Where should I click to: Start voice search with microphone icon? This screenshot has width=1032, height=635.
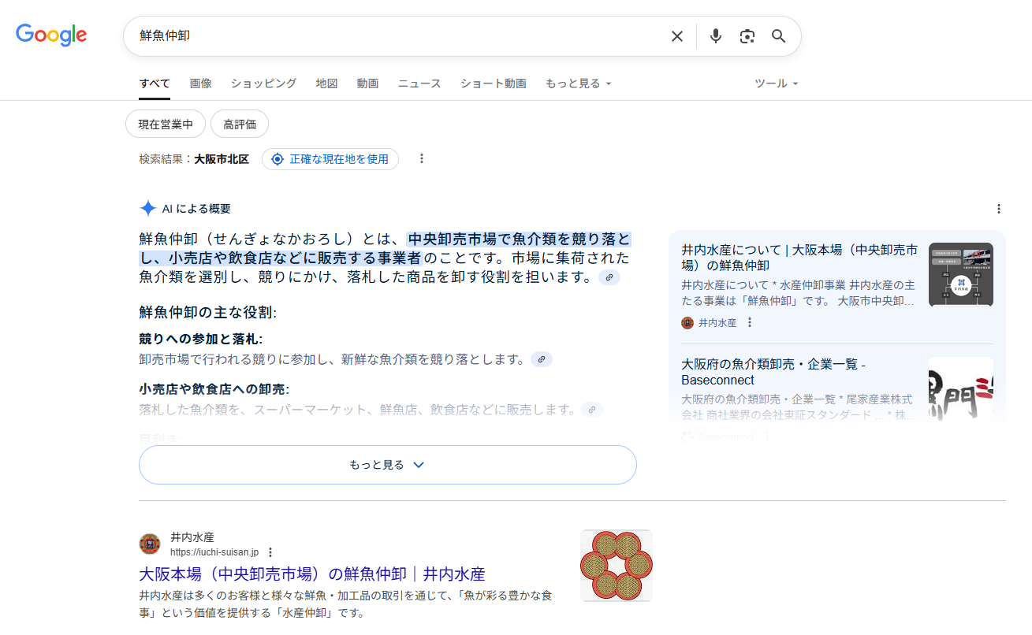[716, 36]
